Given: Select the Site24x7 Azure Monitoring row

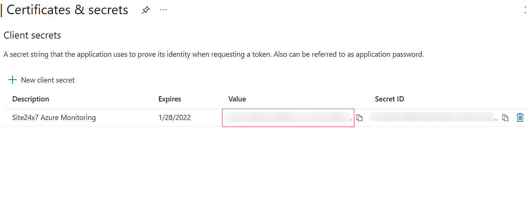Looking at the screenshot, I should 54,117.
